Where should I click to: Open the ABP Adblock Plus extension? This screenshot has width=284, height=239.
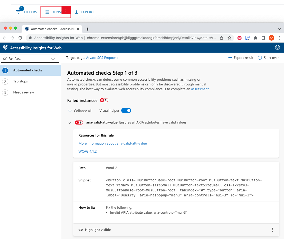click(x=239, y=38)
